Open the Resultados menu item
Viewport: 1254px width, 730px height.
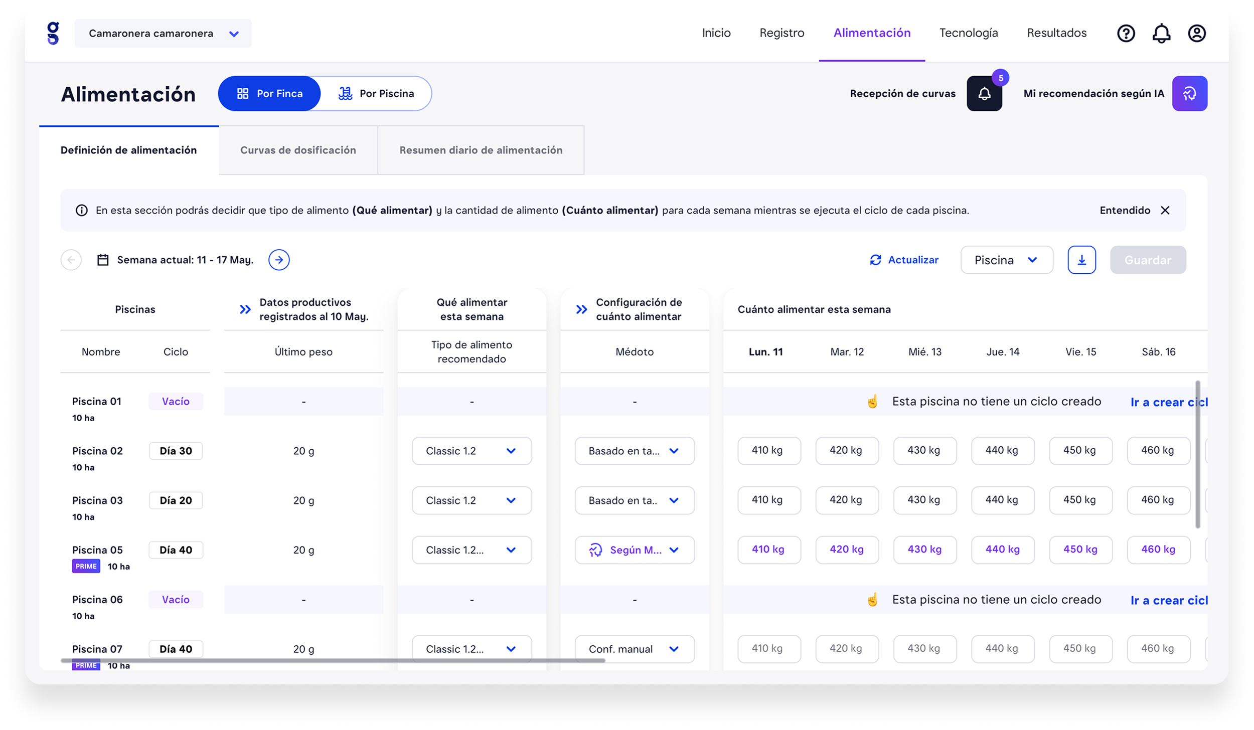coord(1056,33)
